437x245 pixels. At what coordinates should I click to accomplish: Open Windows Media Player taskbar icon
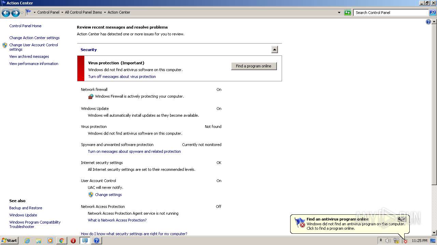click(50, 241)
